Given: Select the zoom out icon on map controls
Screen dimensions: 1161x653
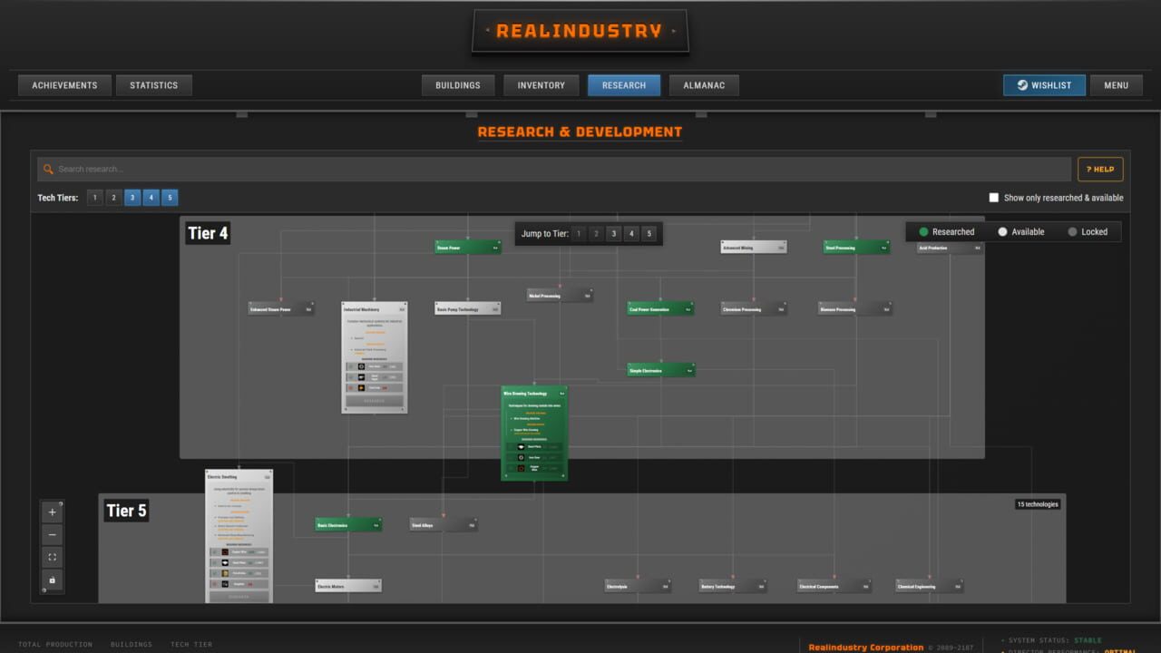Looking at the screenshot, I should (52, 534).
